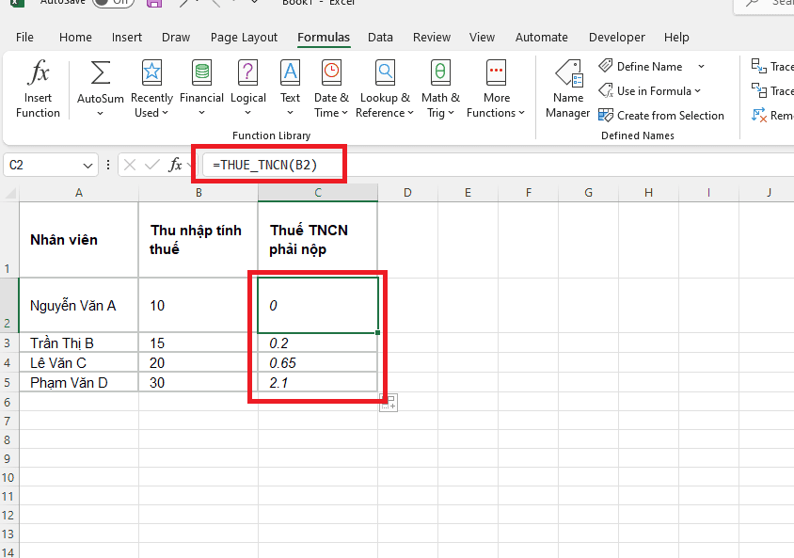Viewport: 794px width, 558px height.
Task: Expand the Name Box dropdown arrow
Action: tap(87, 166)
